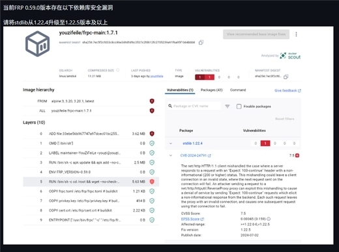Switch to the Packages (43) tab
The image size is (339, 252).
click(x=212, y=90)
